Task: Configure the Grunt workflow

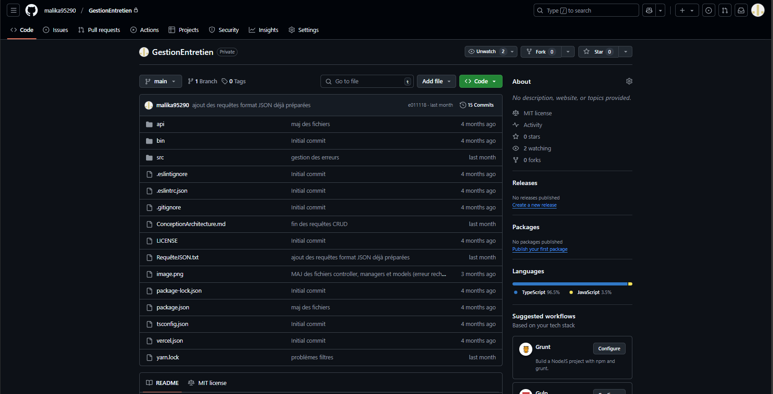Action: coord(609,349)
